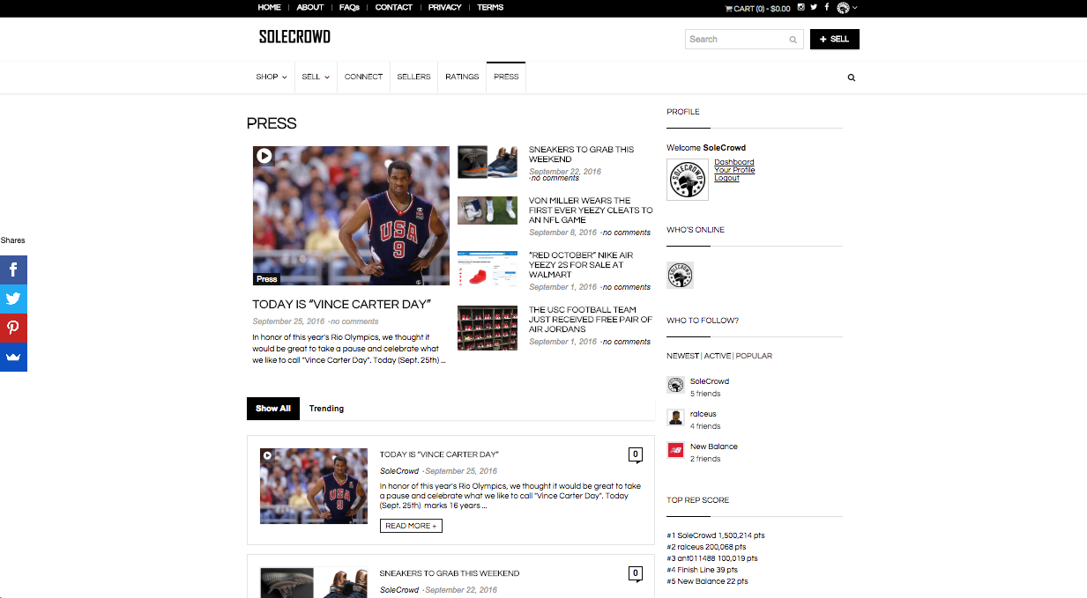1087x598 pixels.
Task: Select ACTIVE in Who to Follow
Action: pos(718,356)
